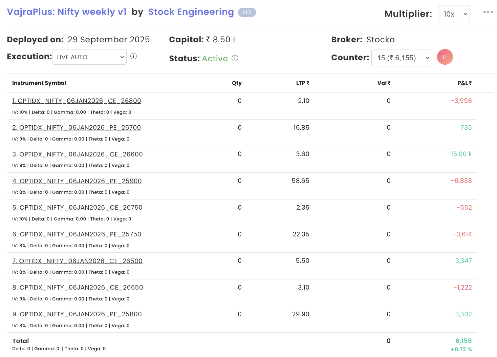497x357 pixels.
Task: Click the CE_26750 instrument symbol
Action: point(77,208)
